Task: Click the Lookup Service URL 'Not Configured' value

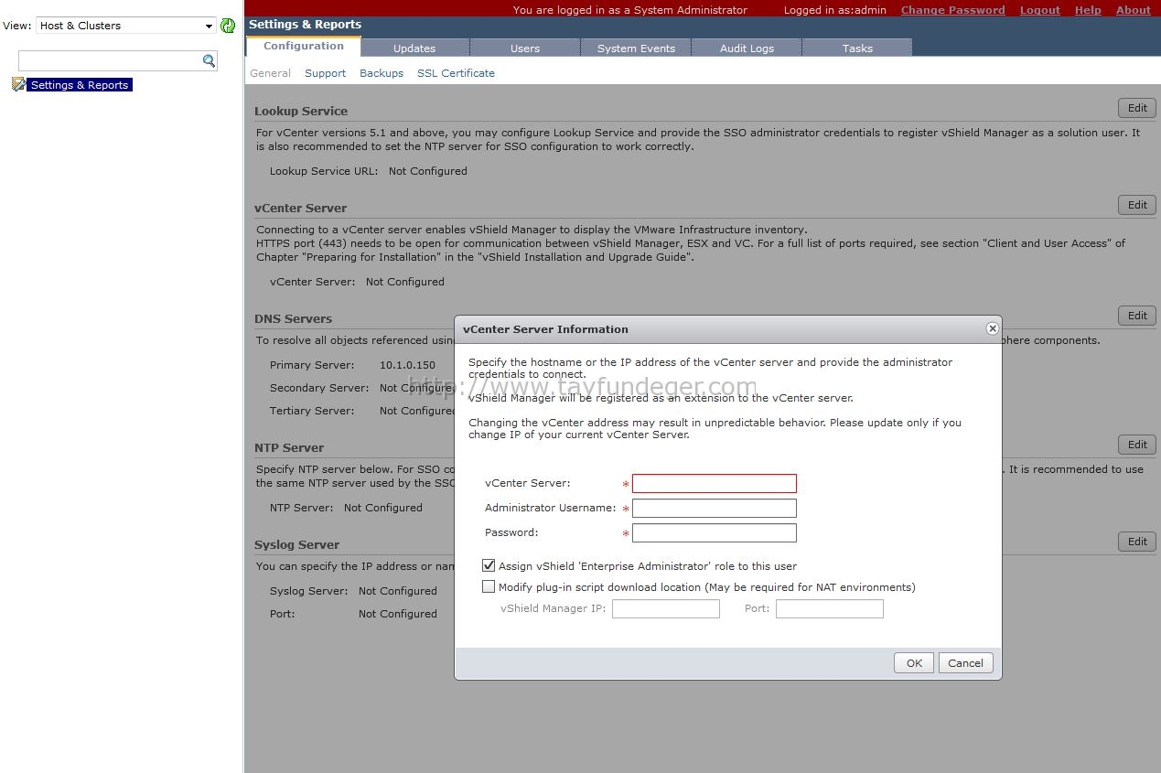Action: tap(427, 171)
